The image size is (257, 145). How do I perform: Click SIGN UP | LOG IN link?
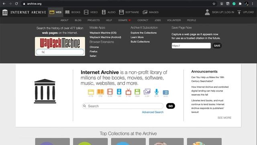223,12
